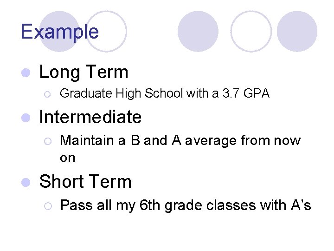The image size is (334, 251).
Task: Select the round bullet before 'Long Term'
Action: (26, 73)
